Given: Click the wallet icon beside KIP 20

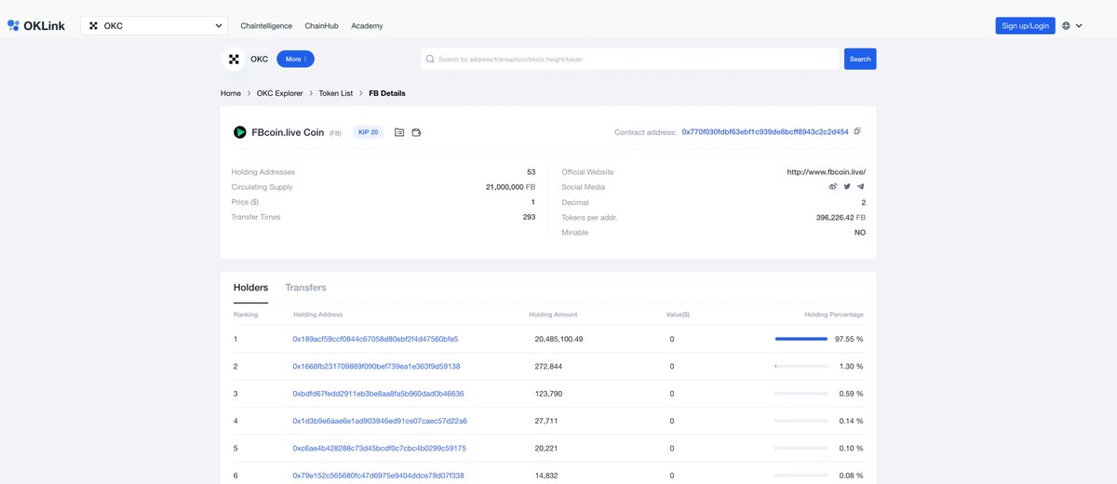Looking at the screenshot, I should [x=416, y=132].
